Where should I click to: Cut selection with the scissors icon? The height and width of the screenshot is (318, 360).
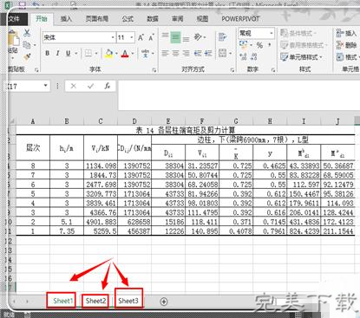(27, 33)
